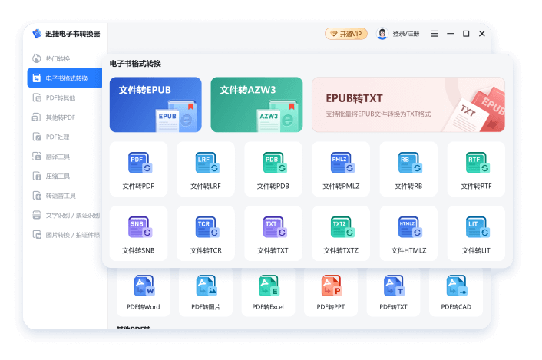
Task: Open 其他转PDF sidebar section
Action: pyautogui.click(x=64, y=117)
